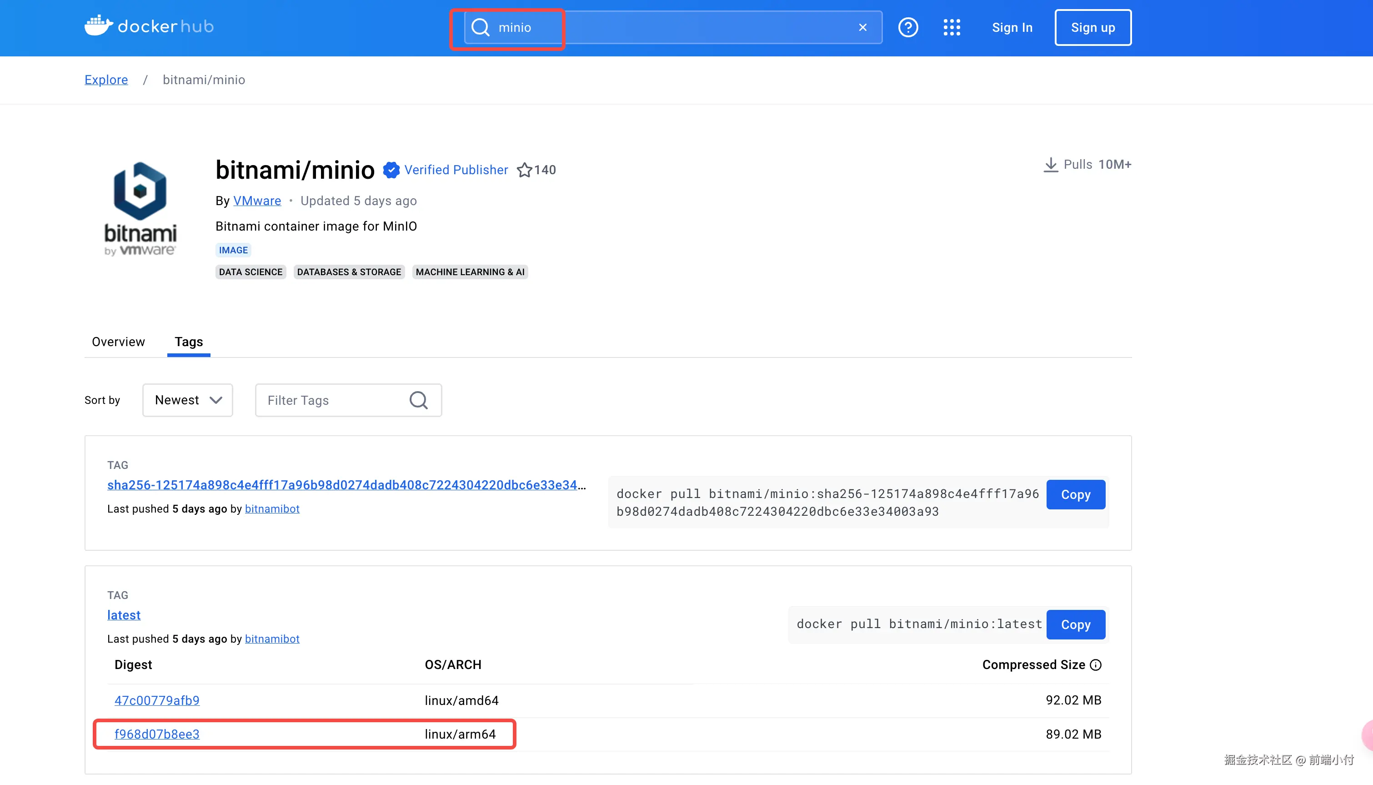The height and width of the screenshot is (785, 1373).
Task: Click the Docker Hub whale logo
Action: 99,26
